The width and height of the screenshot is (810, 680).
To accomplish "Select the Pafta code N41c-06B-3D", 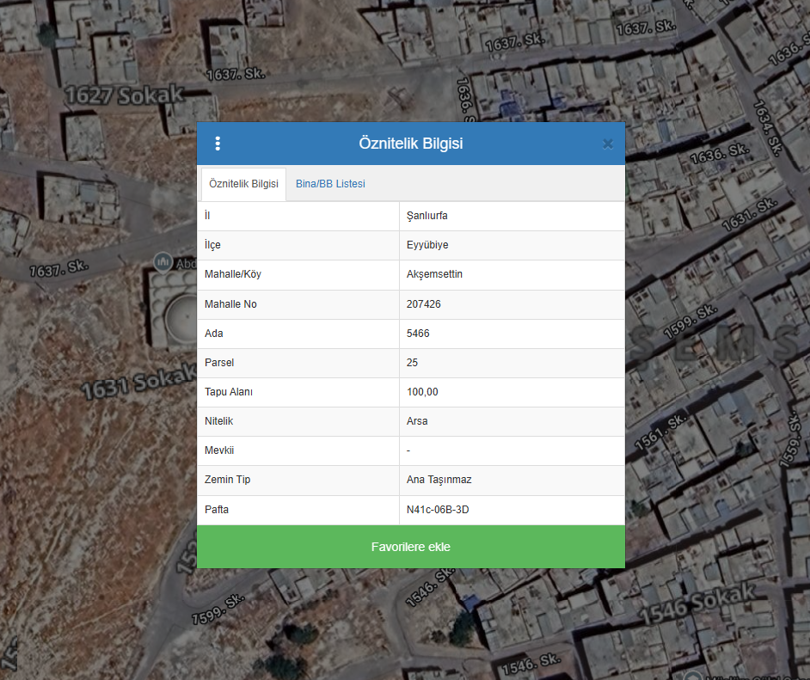I will pyautogui.click(x=438, y=510).
